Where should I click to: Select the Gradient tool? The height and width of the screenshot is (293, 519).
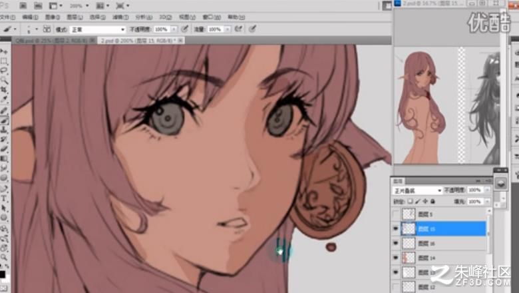(x=4, y=158)
